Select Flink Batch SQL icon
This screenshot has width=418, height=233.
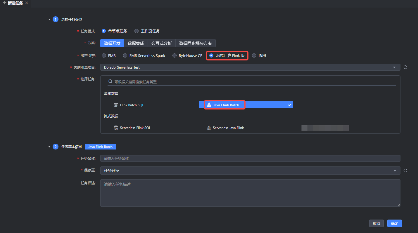[116, 105]
